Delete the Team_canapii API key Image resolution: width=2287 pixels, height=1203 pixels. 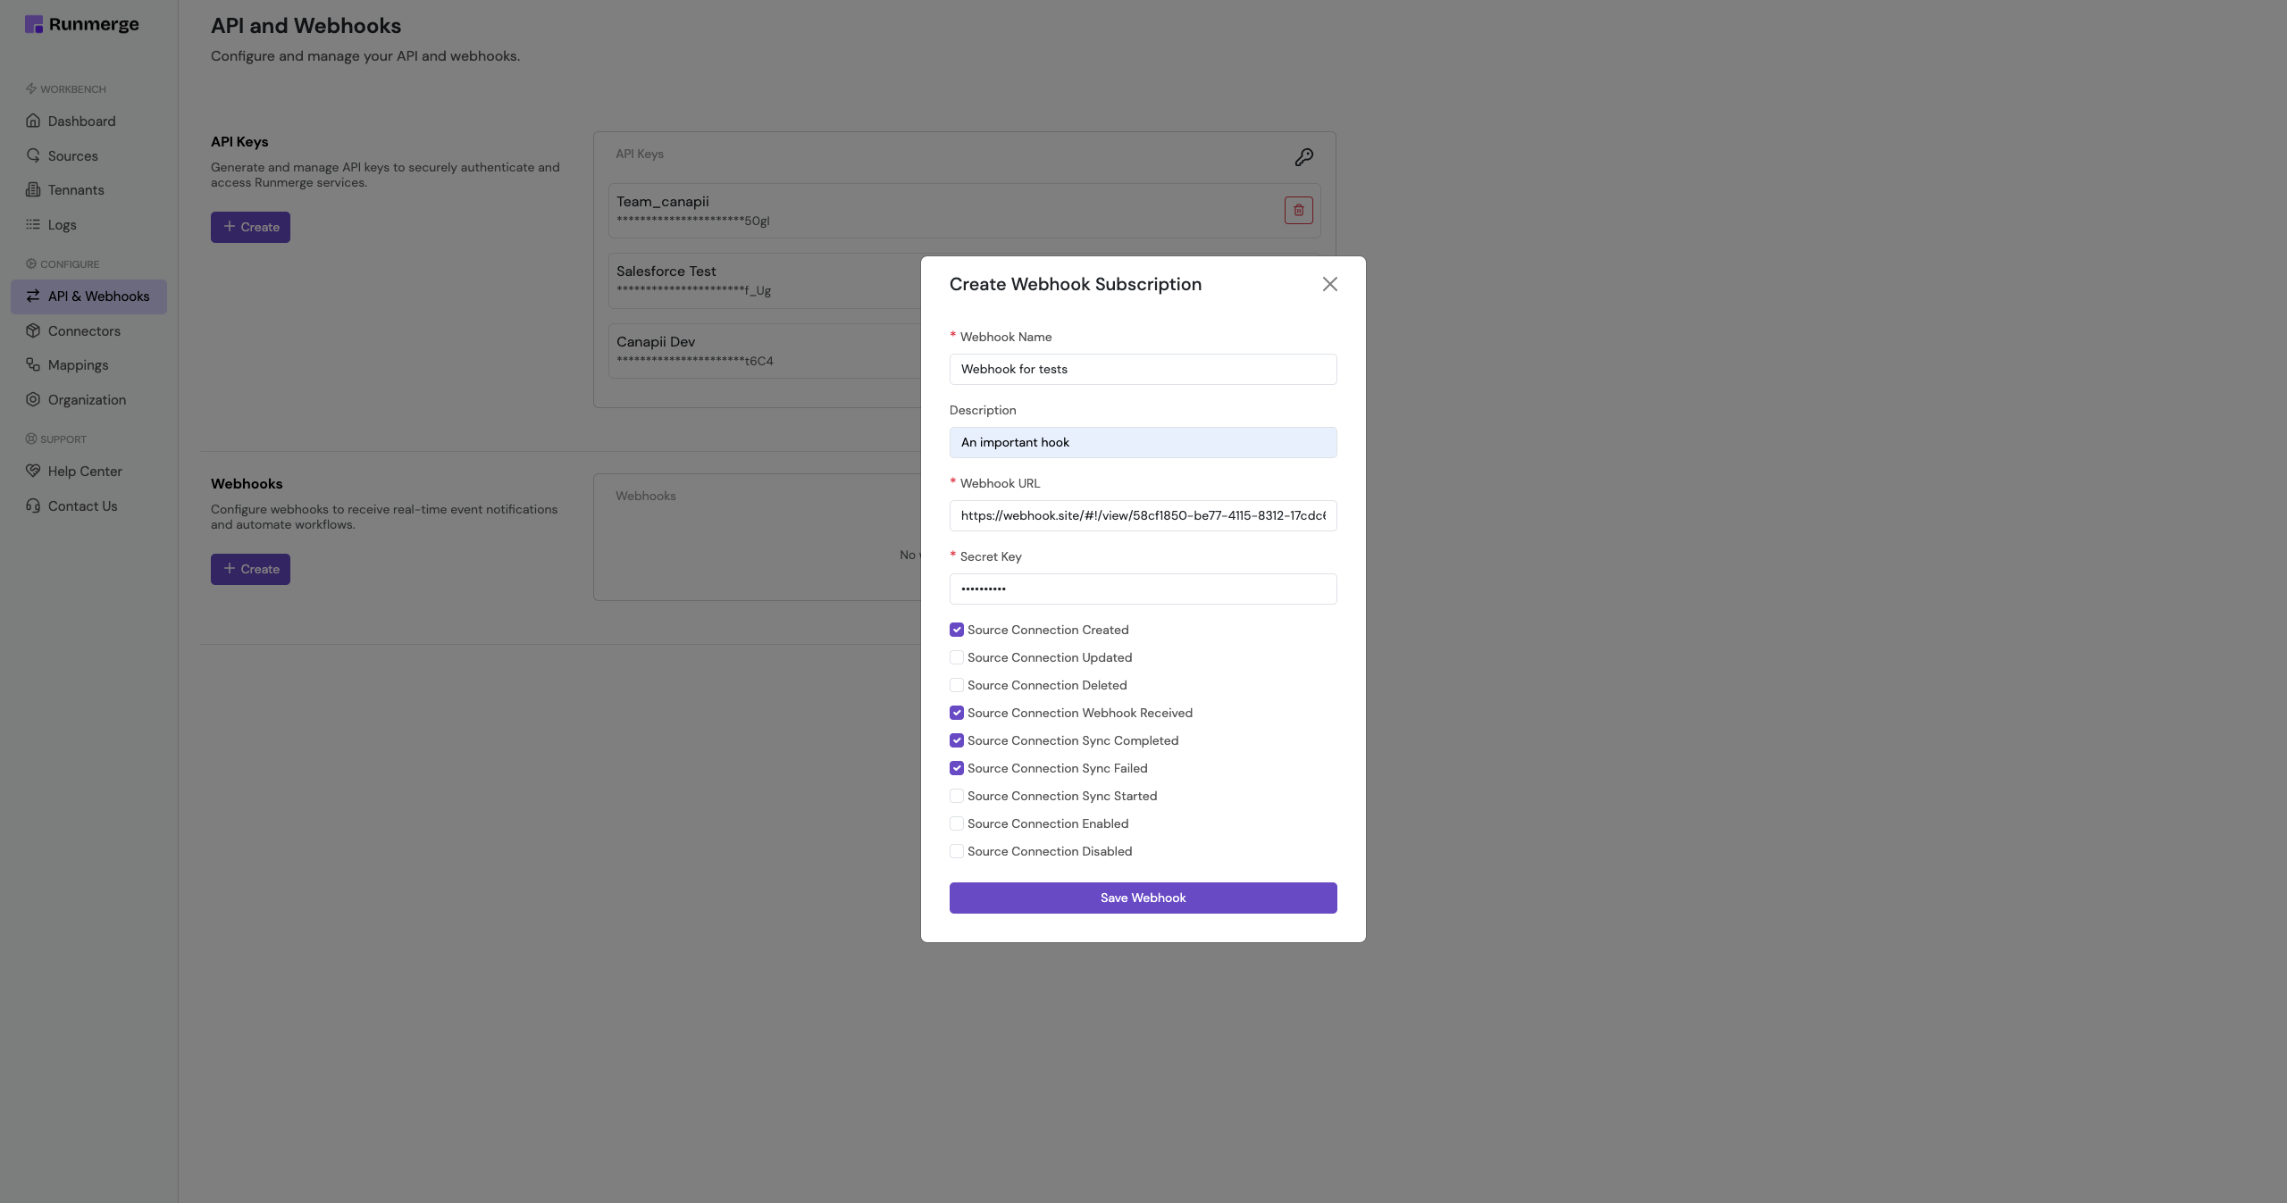(x=1298, y=210)
